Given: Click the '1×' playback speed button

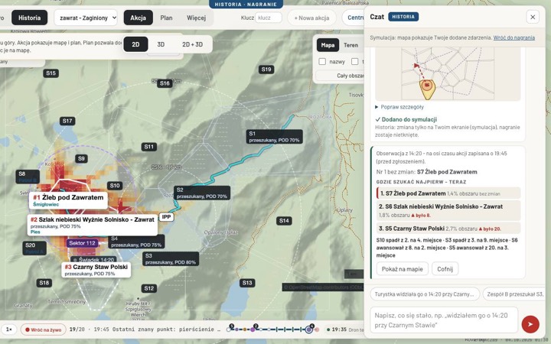Looking at the screenshot, I should 8,329.
